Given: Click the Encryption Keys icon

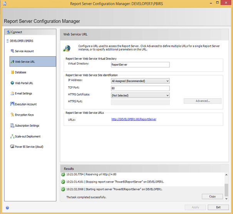Looking at the screenshot, I should (12, 115).
